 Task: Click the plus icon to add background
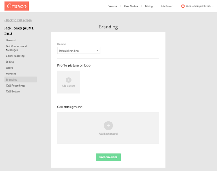[108, 125]
